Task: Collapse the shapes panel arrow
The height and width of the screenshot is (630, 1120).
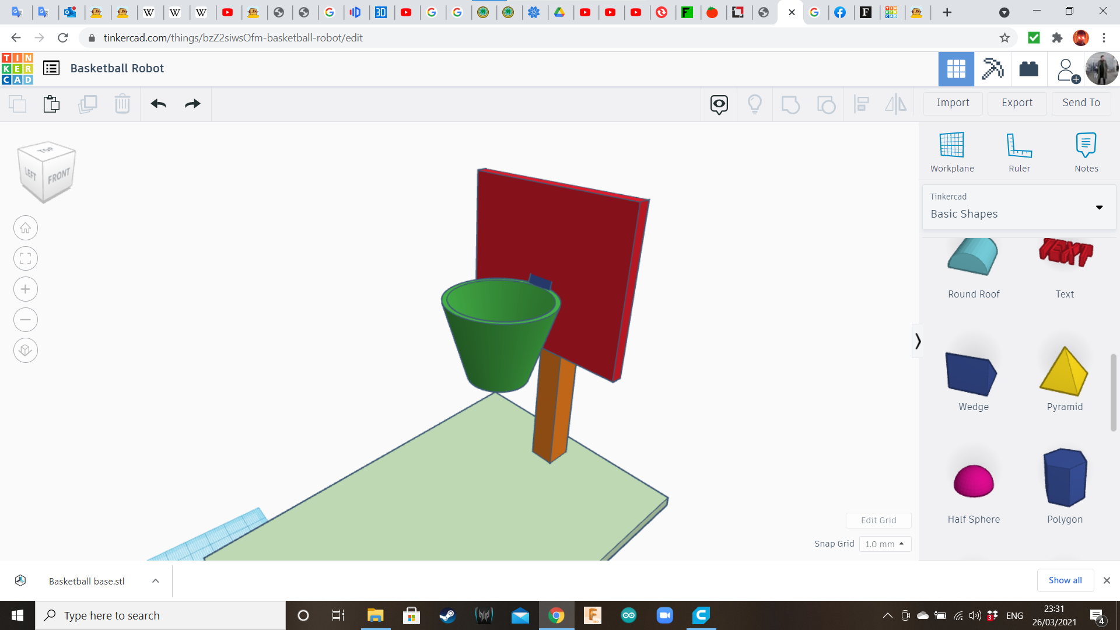Action: pos(918,341)
